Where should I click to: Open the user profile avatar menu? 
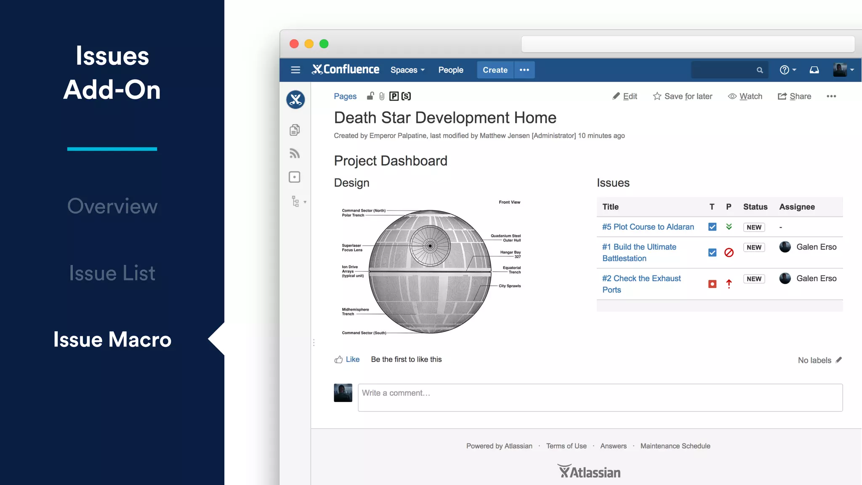[843, 70]
